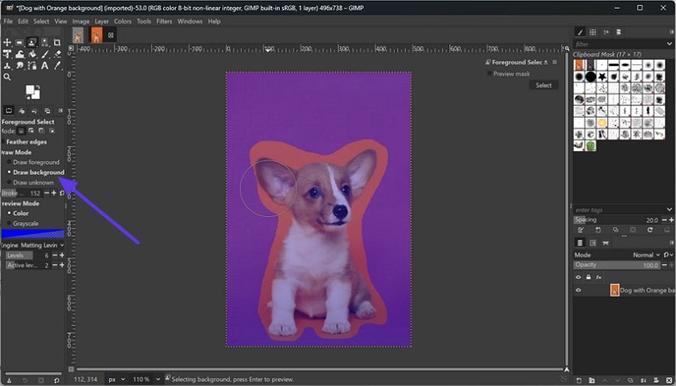Adjust the brush Spacing slider

coord(617,220)
